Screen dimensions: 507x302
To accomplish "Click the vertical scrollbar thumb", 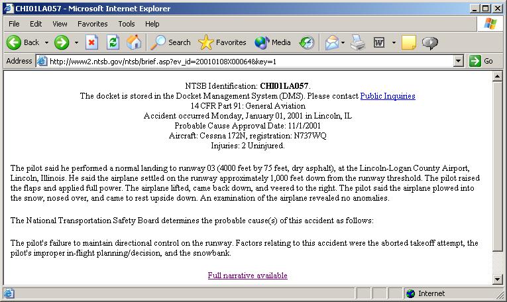I will (x=497, y=167).
